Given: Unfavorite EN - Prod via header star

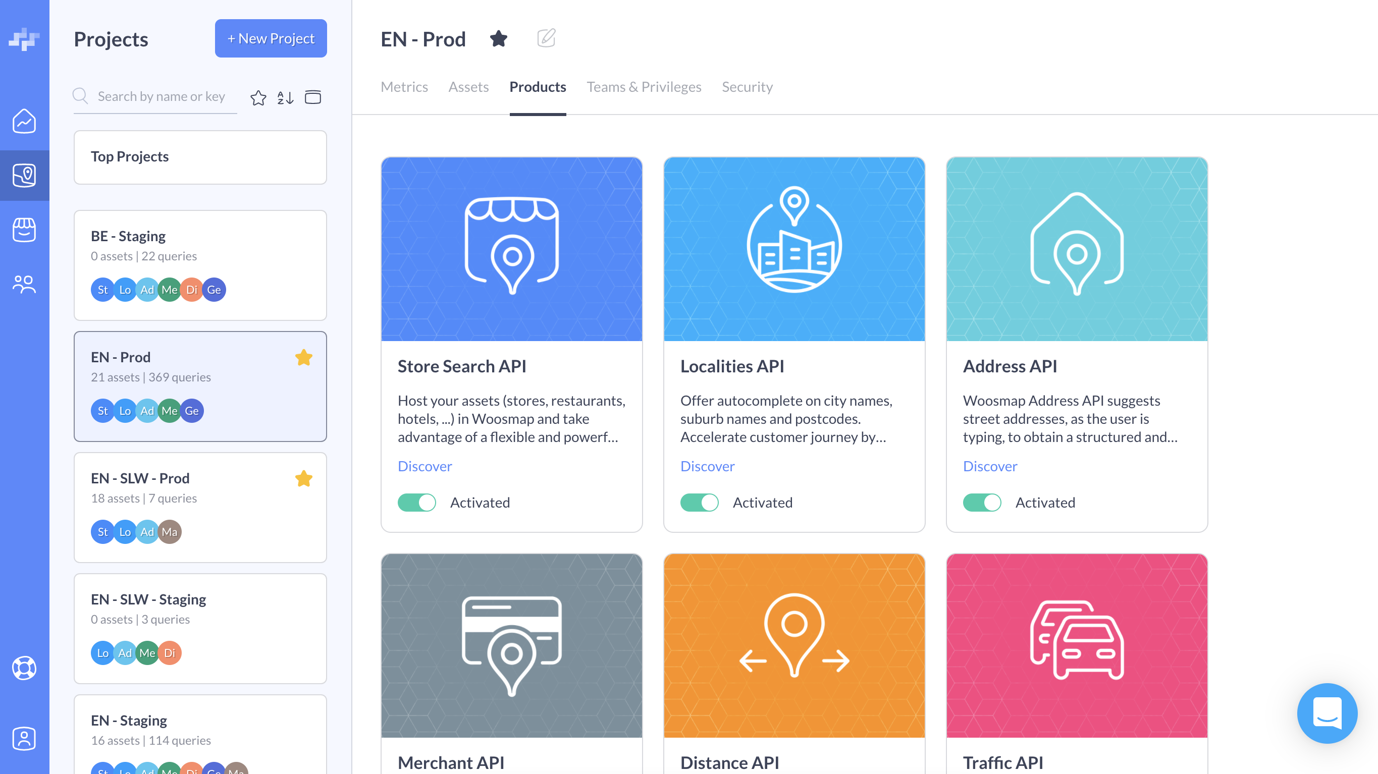Looking at the screenshot, I should coord(499,38).
